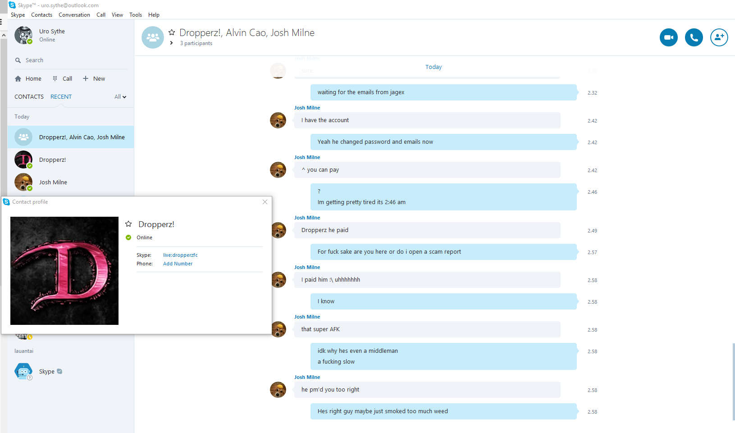Click the live:dropperzfc Skype name link
735x433 pixels.
click(180, 255)
